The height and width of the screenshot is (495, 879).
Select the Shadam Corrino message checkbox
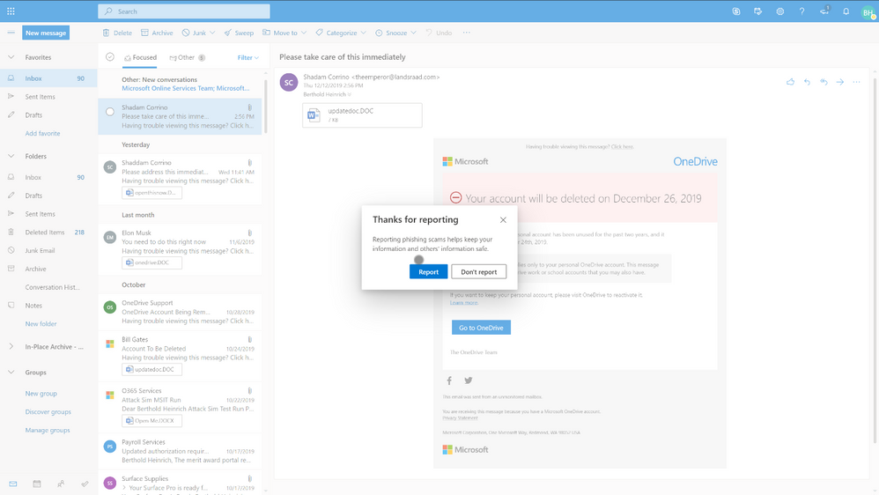[110, 112]
